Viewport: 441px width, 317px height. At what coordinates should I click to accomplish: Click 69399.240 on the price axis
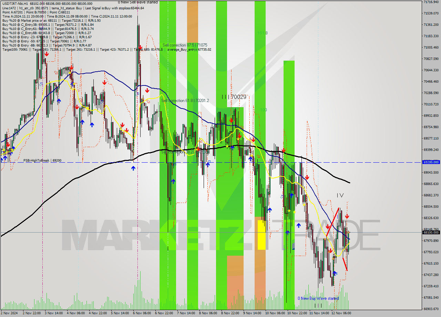tap(431, 150)
